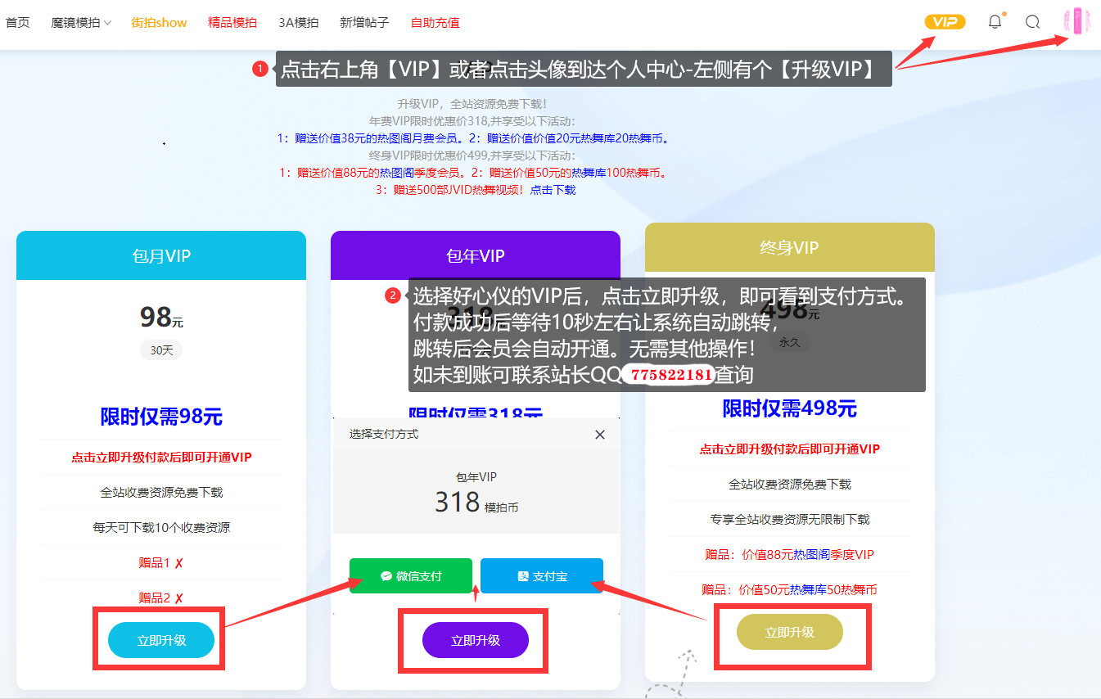This screenshot has height=699, width=1101.
Task: Click 立即升级 for yearly VIP
Action: pyautogui.click(x=476, y=640)
